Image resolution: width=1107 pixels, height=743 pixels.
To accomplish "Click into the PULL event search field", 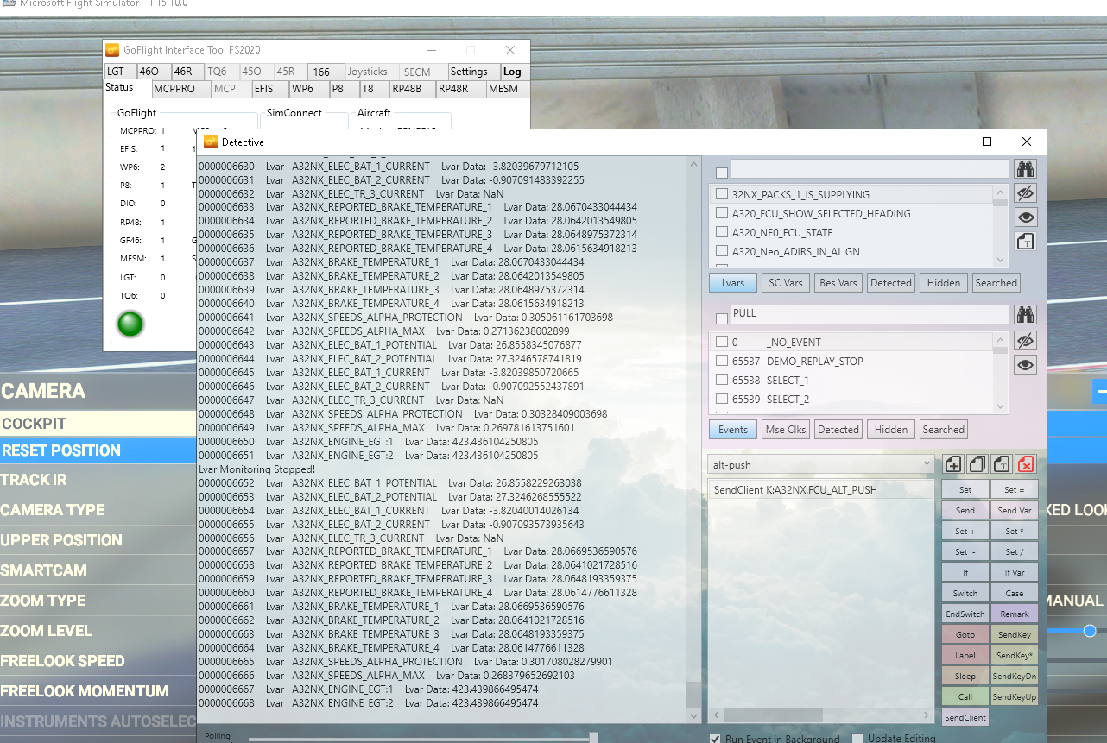I will point(869,314).
